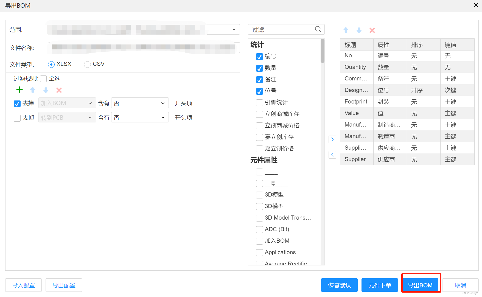Click the 键值 column header
This screenshot has height=297, width=482.
457,45
